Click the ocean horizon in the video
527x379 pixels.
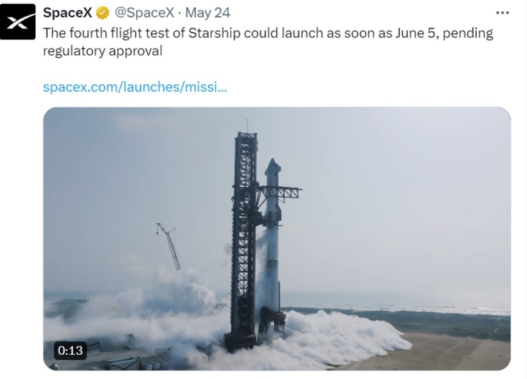tap(397, 304)
